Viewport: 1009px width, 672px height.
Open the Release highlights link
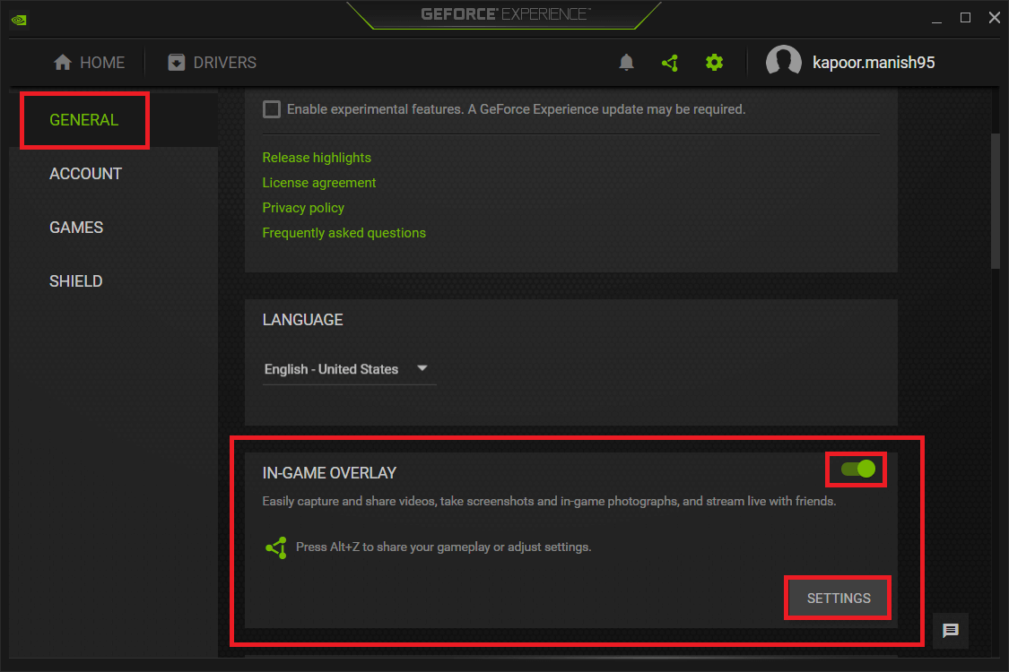tap(317, 158)
